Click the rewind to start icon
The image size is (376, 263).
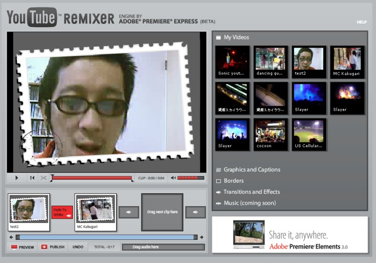click(x=32, y=178)
